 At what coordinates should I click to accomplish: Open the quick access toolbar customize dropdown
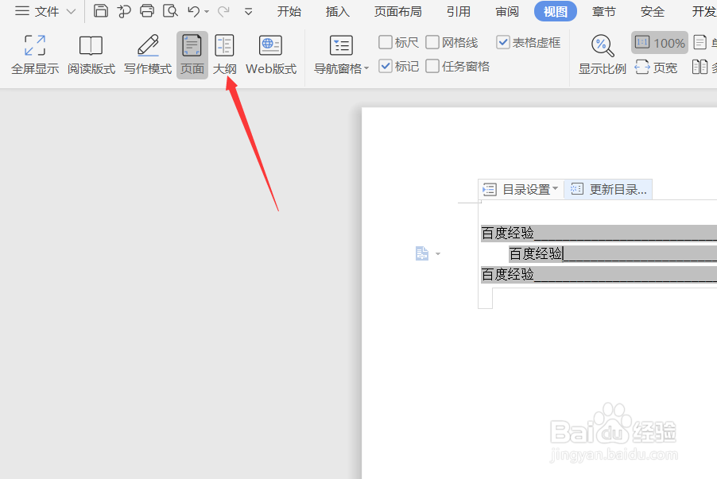point(248,11)
